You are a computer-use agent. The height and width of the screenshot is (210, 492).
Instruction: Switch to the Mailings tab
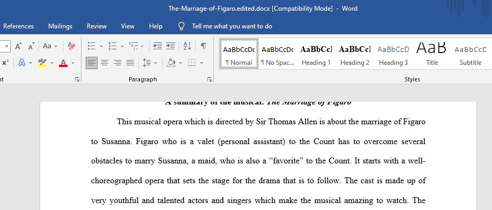coord(60,26)
